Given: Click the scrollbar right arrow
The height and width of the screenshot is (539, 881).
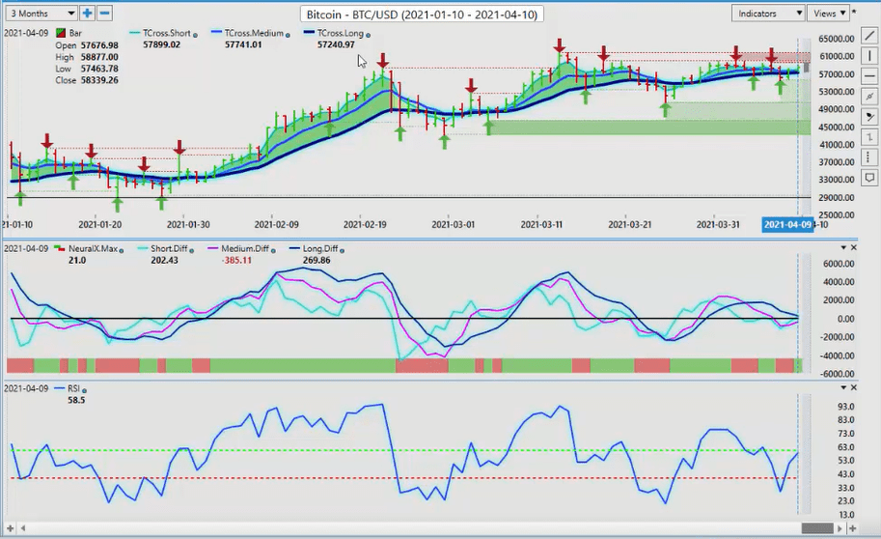Looking at the screenshot, I should (840, 528).
